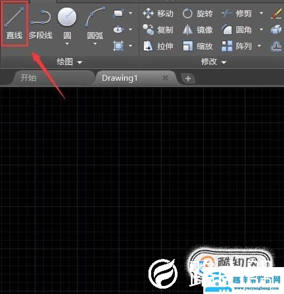The width and height of the screenshot is (284, 294).
Task: Click the 旋转 rotate tool
Action: 197,13
